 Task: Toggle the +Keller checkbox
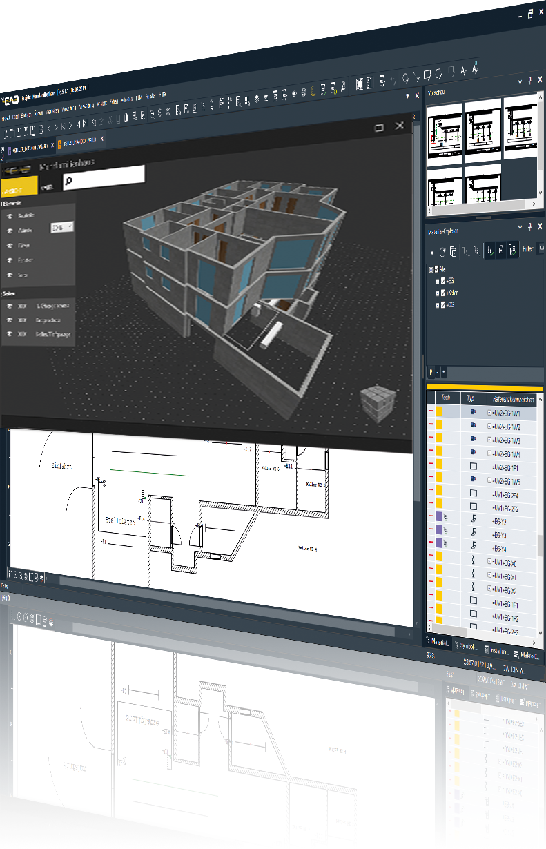pyautogui.click(x=443, y=293)
